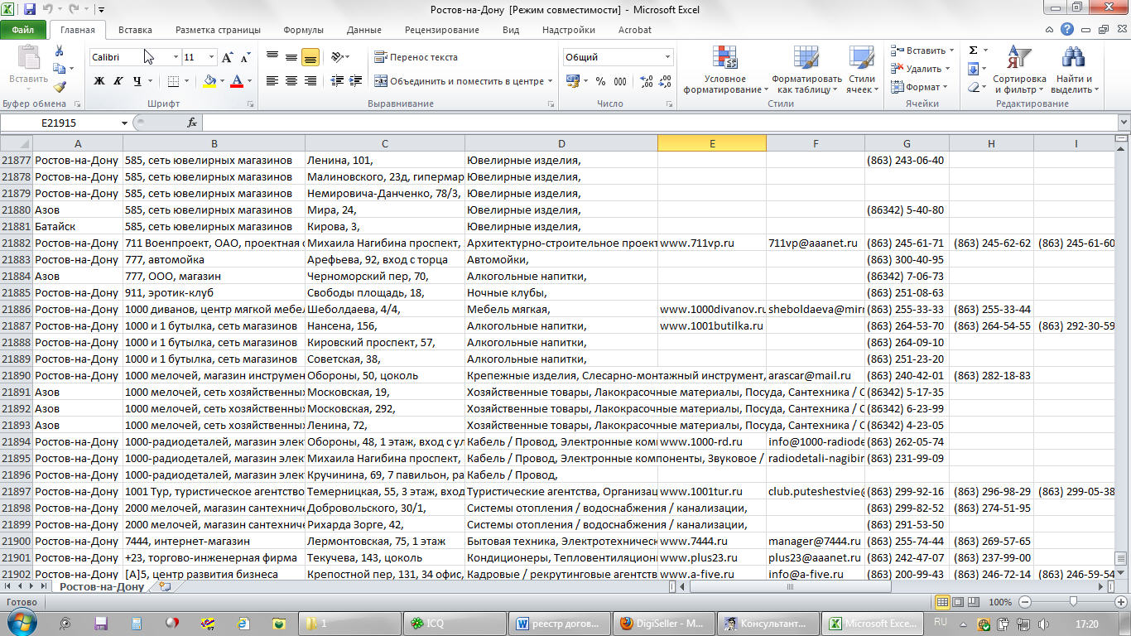Click the Clear eraser icon

pyautogui.click(x=973, y=87)
